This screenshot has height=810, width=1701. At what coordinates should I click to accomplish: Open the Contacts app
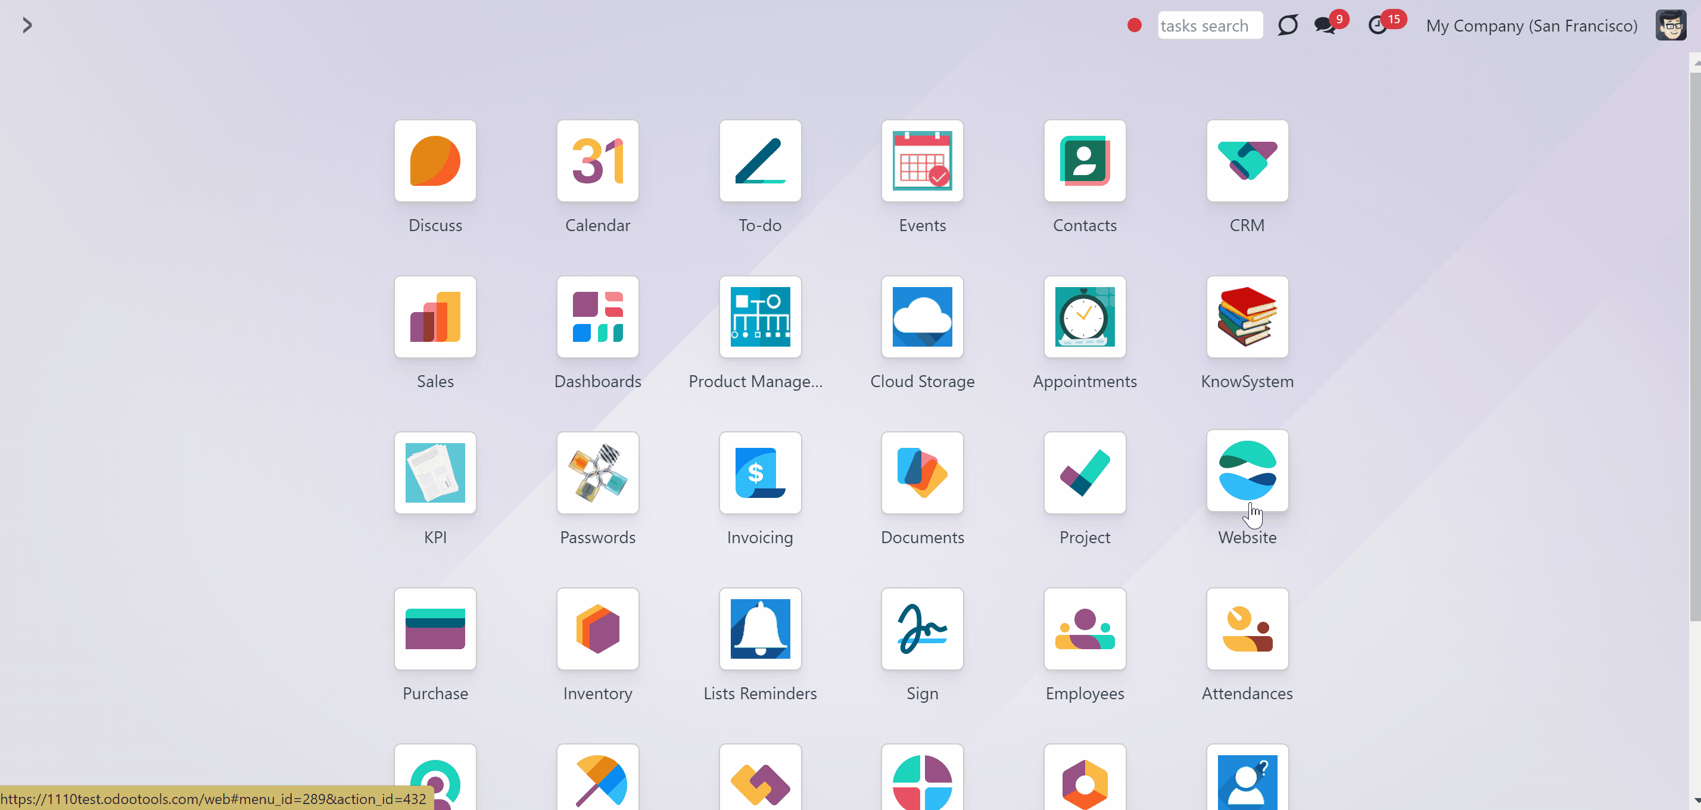[1085, 161]
